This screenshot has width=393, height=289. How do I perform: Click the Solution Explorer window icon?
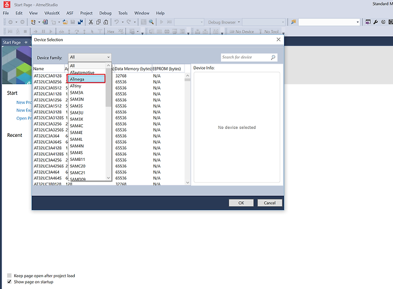pos(368,22)
